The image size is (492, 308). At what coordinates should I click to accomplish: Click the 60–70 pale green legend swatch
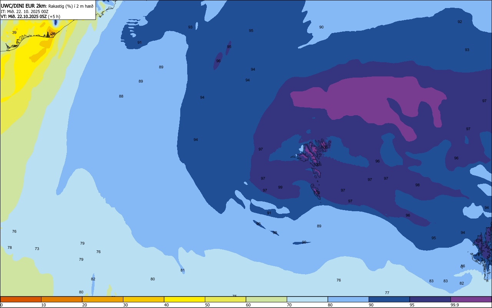tap(266, 299)
